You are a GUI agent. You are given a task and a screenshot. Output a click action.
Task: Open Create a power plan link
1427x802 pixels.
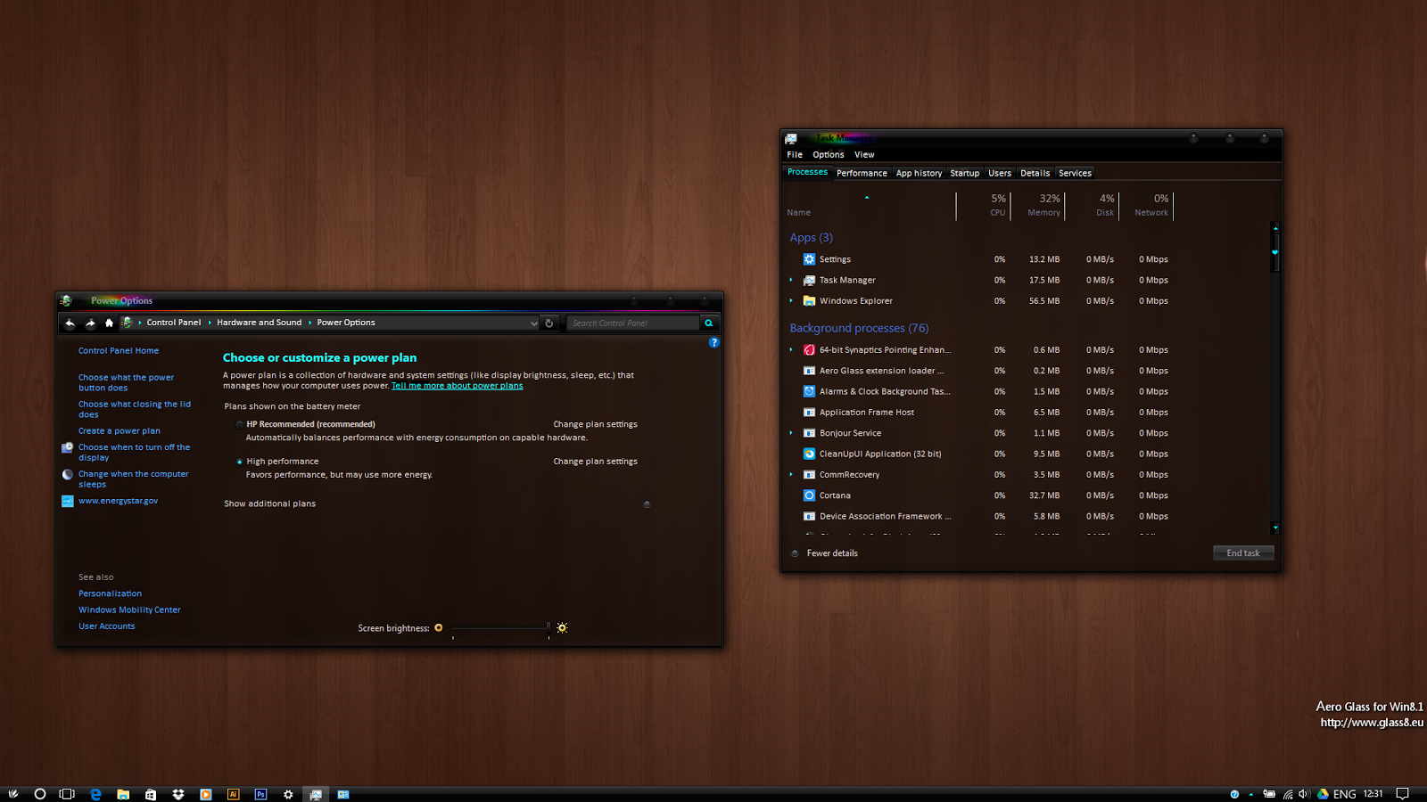(x=120, y=431)
